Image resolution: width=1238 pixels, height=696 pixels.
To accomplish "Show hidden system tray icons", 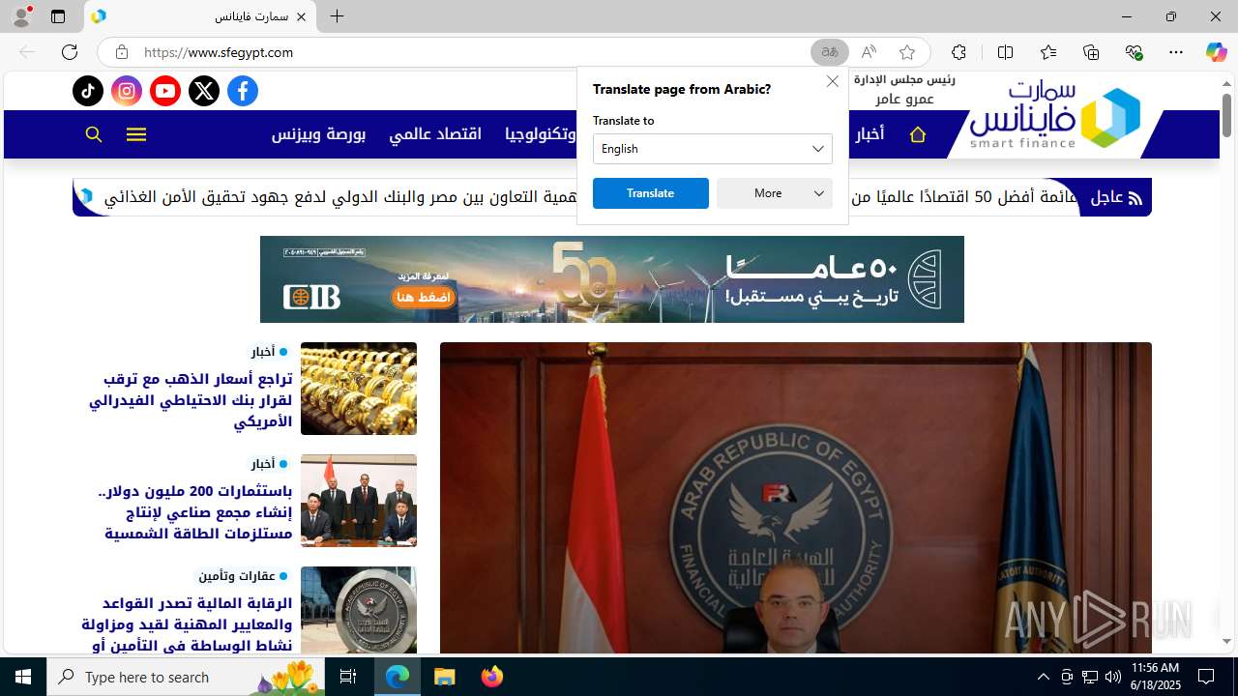I will coord(1043,677).
